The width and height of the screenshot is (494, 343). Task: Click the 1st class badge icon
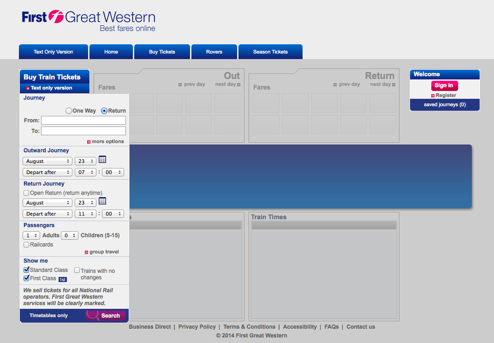coord(63,280)
